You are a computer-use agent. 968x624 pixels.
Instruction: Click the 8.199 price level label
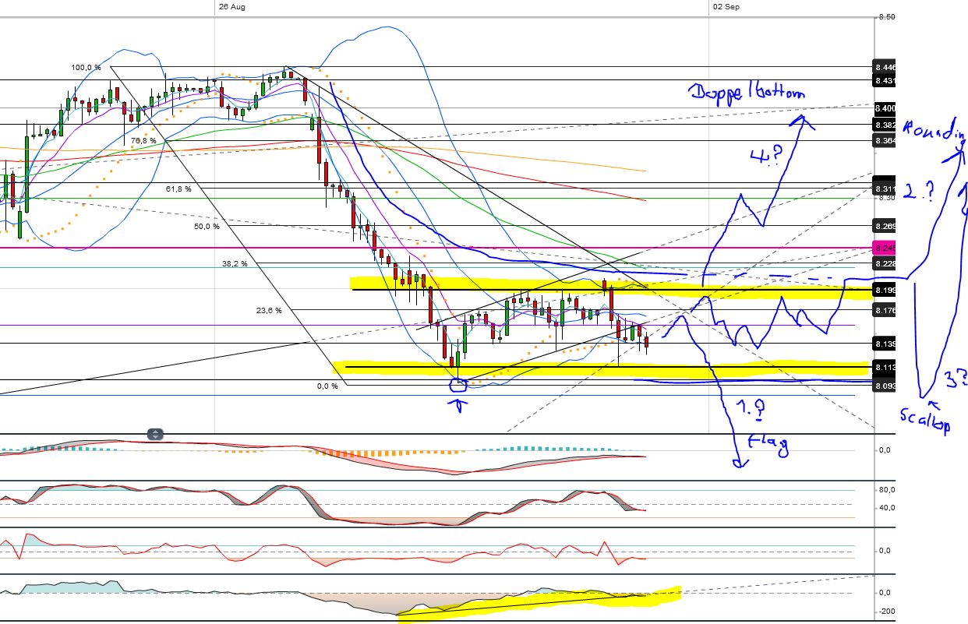point(884,291)
